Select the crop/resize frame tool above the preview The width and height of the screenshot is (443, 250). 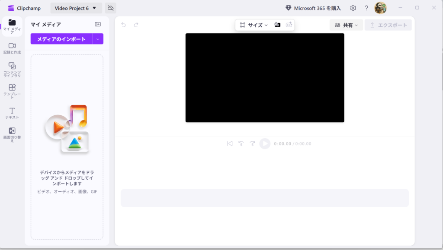pos(242,25)
